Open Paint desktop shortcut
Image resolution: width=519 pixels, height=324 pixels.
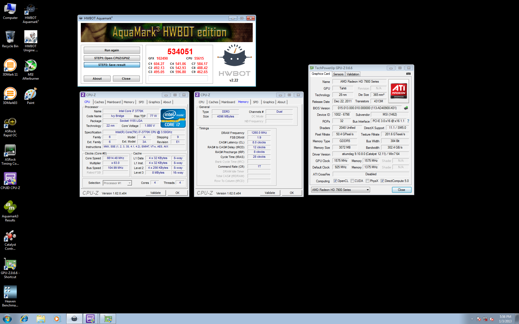pyautogui.click(x=31, y=96)
